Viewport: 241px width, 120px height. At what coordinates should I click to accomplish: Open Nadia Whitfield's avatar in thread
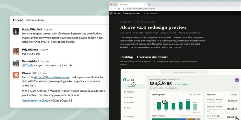click(16, 31)
